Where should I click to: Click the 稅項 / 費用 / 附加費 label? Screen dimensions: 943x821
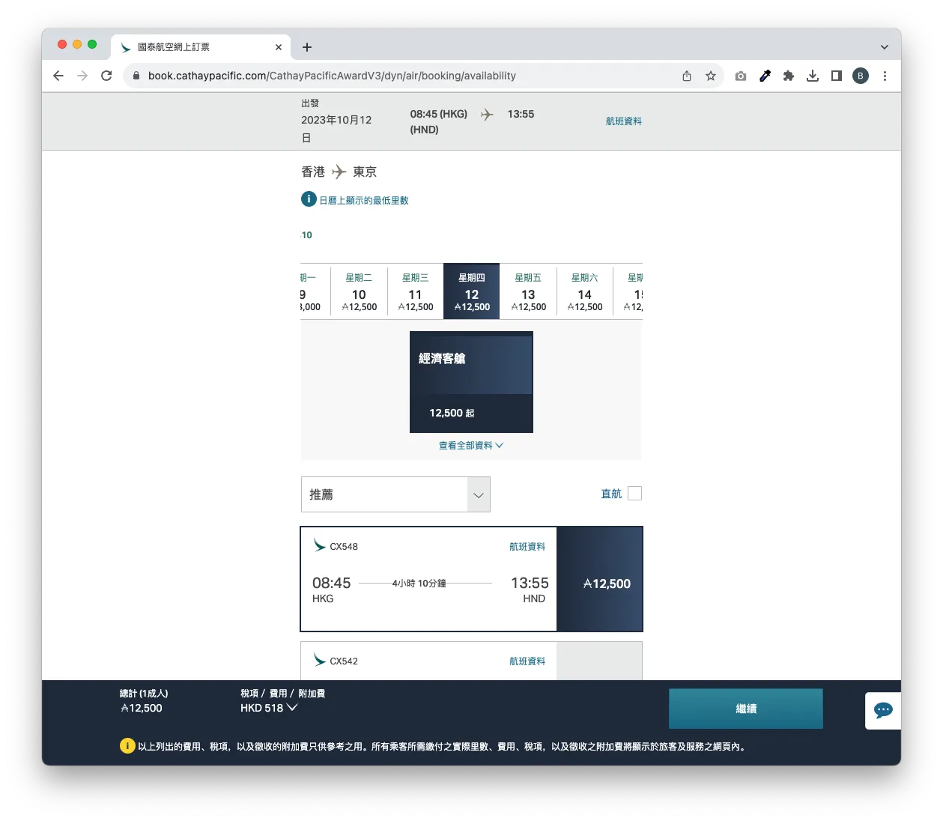(283, 694)
